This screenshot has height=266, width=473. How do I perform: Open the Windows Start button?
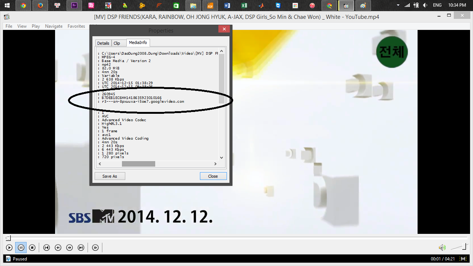(x=7, y=6)
